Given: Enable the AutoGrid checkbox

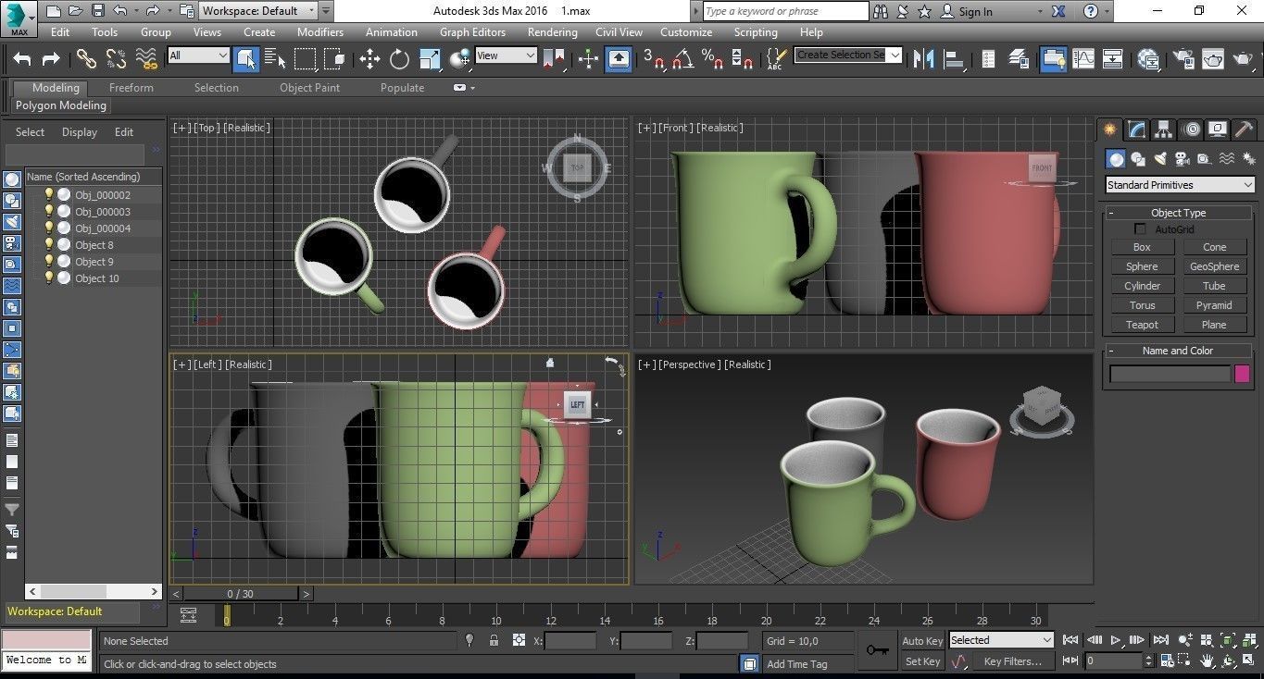Looking at the screenshot, I should click(x=1141, y=228).
